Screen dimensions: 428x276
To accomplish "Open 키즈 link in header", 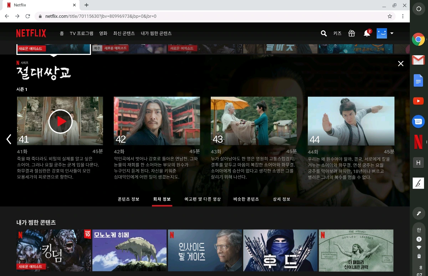I will (337, 33).
